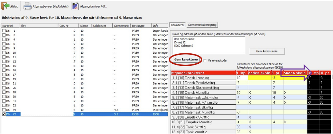Click the Matematik U/hj.midler row
The width and height of the screenshot is (333, 134).
[x=203, y=98]
